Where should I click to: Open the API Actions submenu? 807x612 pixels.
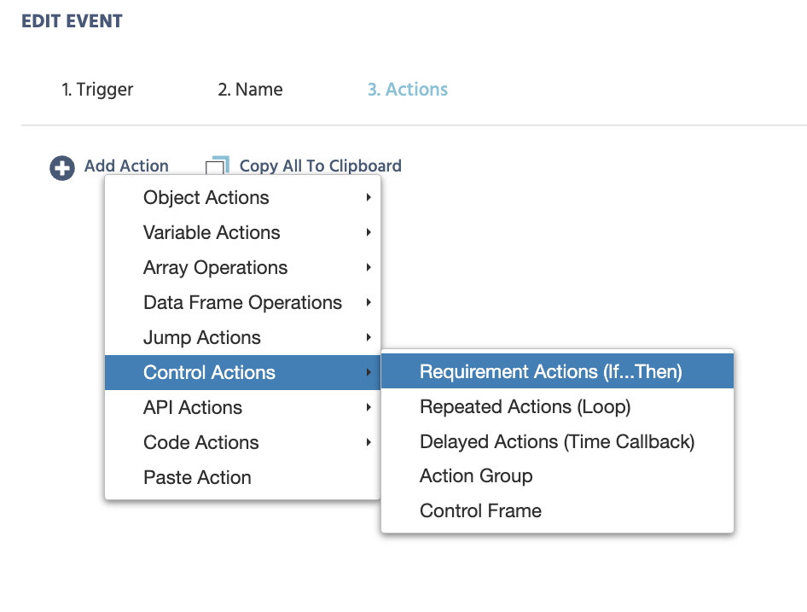point(242,407)
